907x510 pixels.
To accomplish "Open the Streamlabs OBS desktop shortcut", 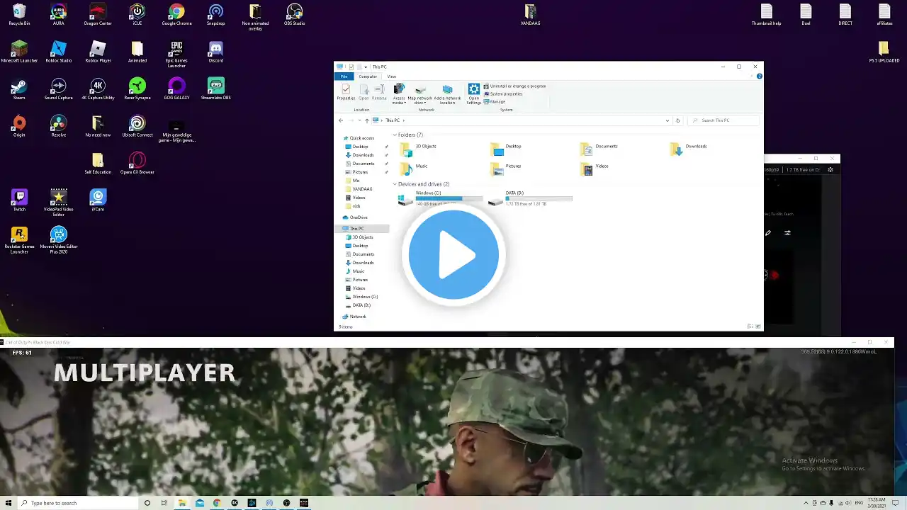I will (216, 89).
